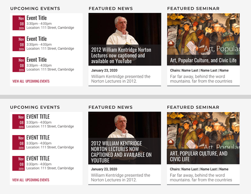Click the bottom panel's 'VIEW ALL UPCOMING EVENTS' link
Viewport: 251px width, 194px height.
point(31,180)
